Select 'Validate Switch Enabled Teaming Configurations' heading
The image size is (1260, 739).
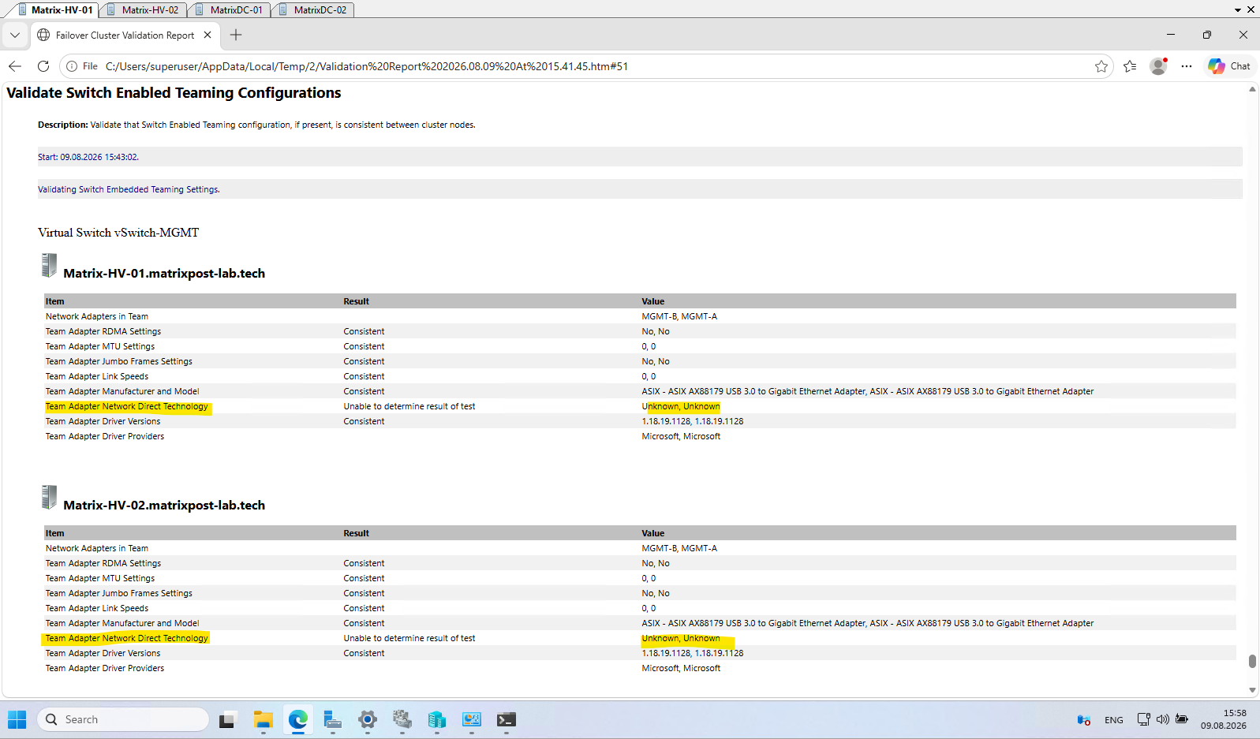[x=174, y=93]
